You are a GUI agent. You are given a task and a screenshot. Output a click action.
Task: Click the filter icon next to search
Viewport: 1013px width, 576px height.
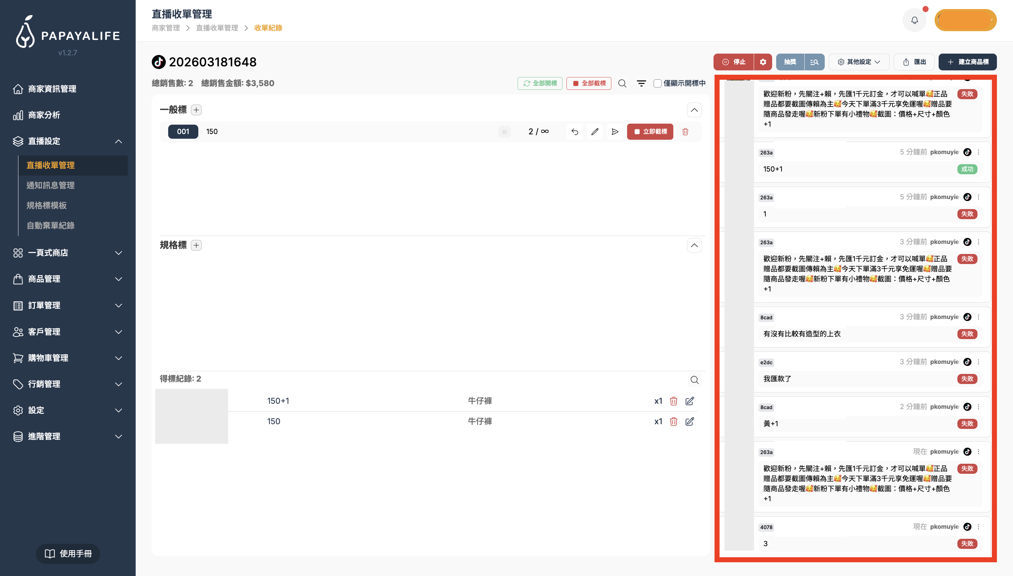(x=641, y=83)
